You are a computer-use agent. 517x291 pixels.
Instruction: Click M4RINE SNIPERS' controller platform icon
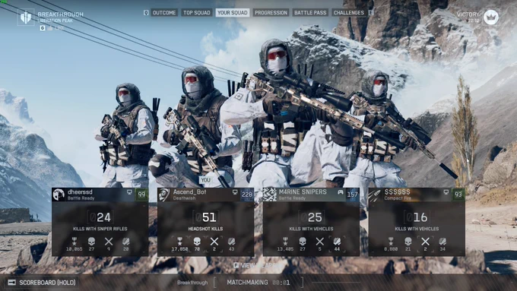tap(341, 191)
